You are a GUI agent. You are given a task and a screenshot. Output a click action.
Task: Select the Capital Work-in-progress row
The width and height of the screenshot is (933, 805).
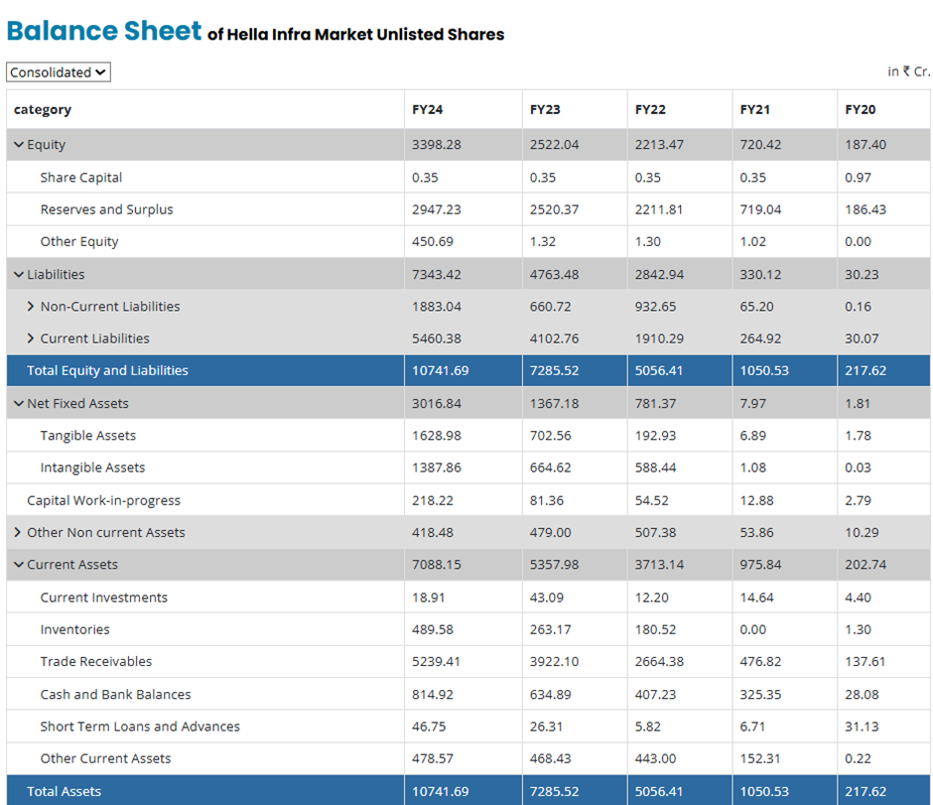pyautogui.click(x=103, y=500)
